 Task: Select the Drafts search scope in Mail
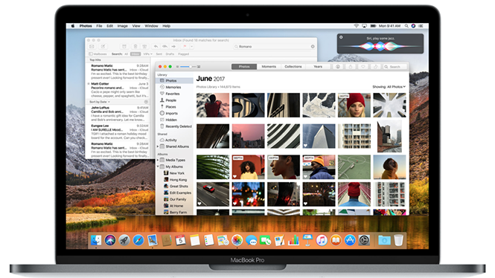click(170, 54)
